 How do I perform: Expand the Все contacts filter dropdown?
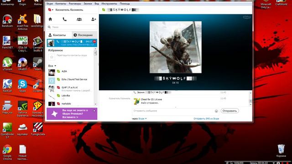52,66
